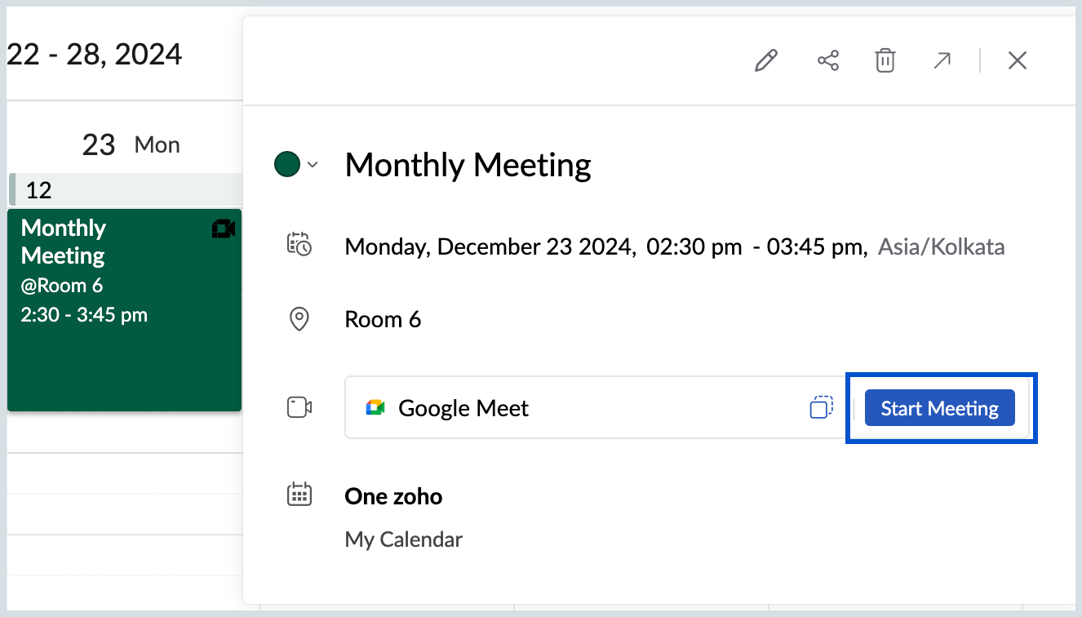Click the My Calendar label
This screenshot has width=1082, height=617.
click(x=404, y=539)
